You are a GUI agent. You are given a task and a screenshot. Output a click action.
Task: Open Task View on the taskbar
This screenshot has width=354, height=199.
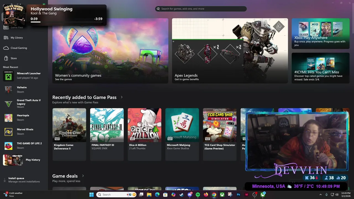[141, 195]
